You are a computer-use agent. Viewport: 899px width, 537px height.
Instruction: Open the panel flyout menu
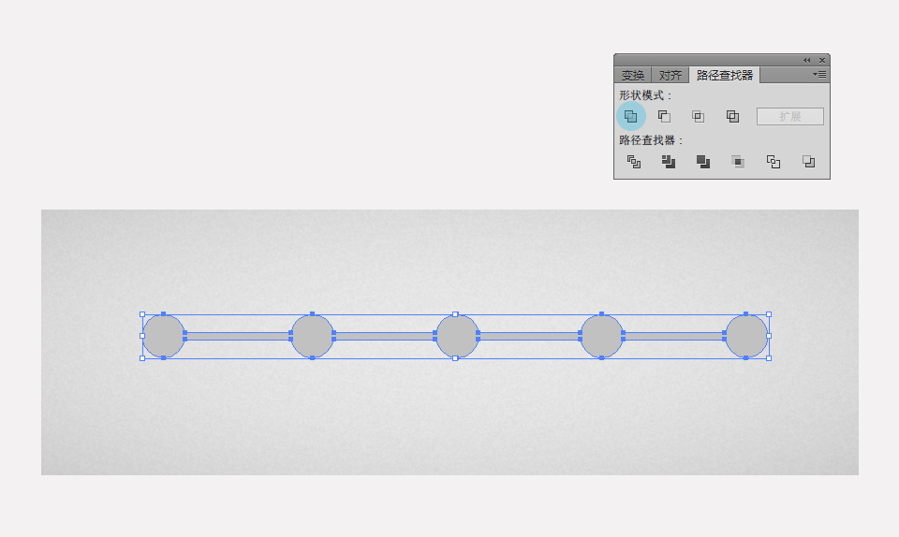coord(819,75)
